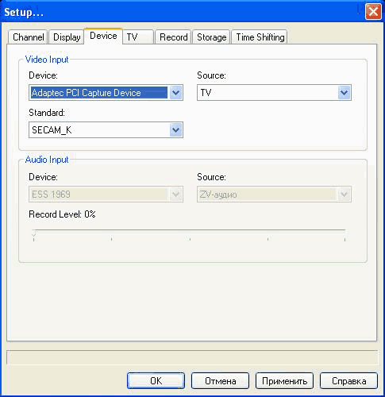Open the Record settings tab
Image resolution: width=385 pixels, height=397 pixels.
point(173,37)
